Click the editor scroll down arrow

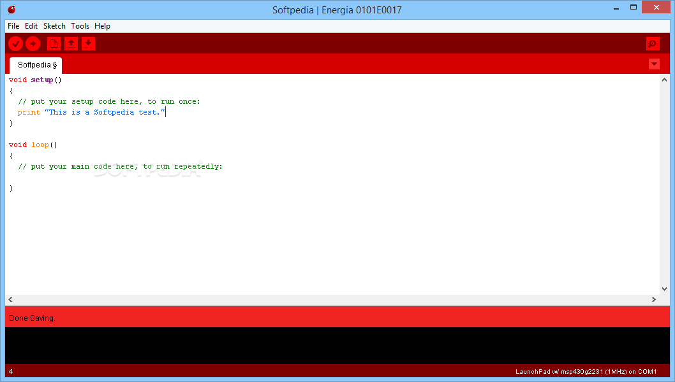tap(664, 289)
